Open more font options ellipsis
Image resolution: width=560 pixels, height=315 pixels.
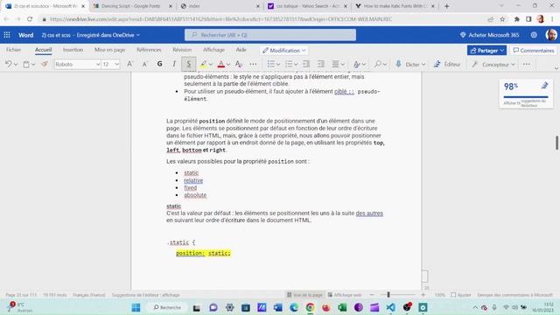pyautogui.click(x=253, y=64)
